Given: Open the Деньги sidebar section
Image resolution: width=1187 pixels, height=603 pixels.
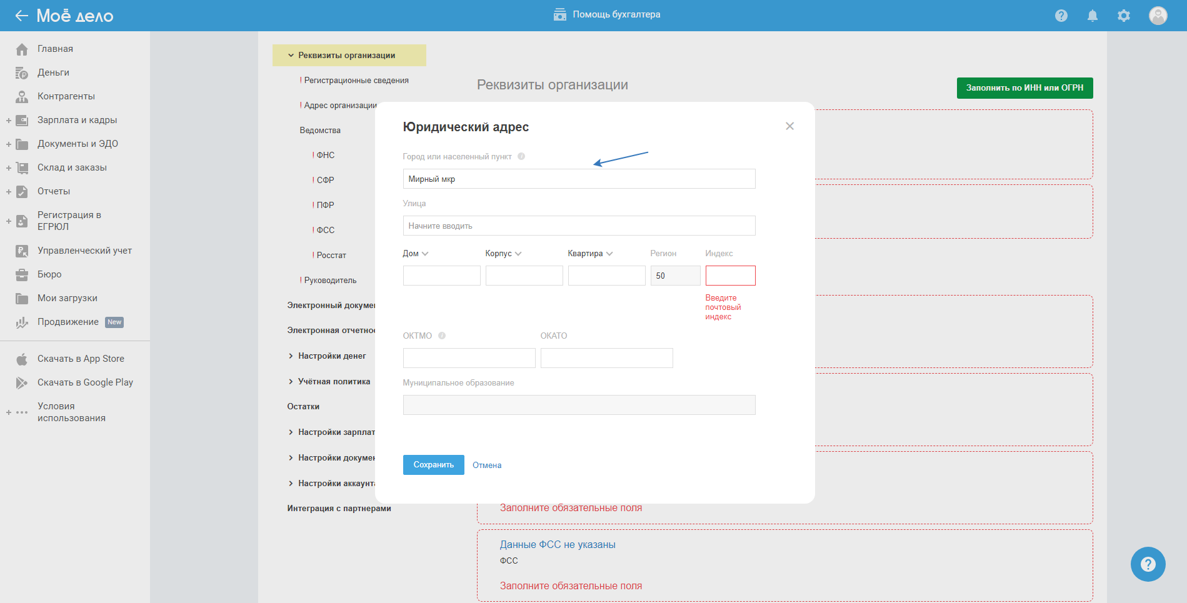Looking at the screenshot, I should [53, 72].
